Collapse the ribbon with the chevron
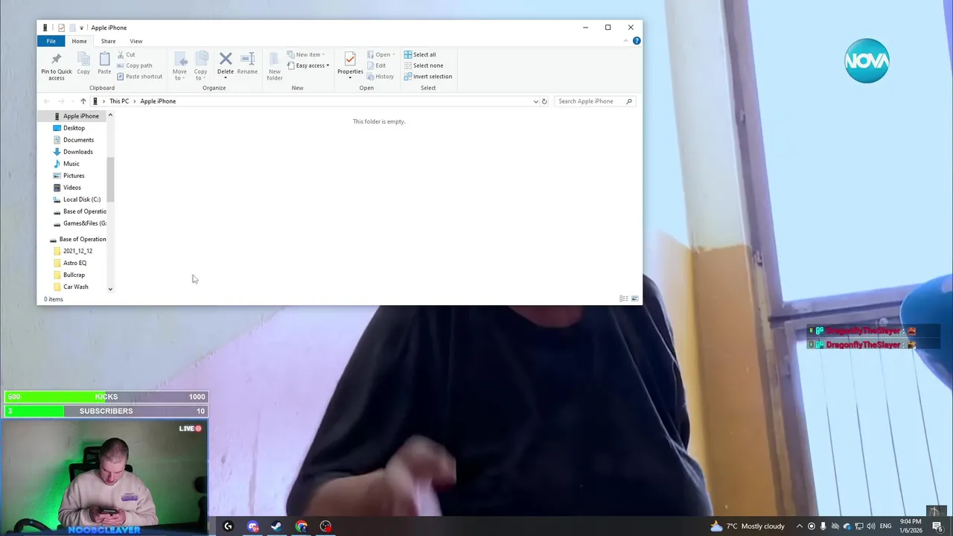The image size is (953, 536). [x=625, y=41]
